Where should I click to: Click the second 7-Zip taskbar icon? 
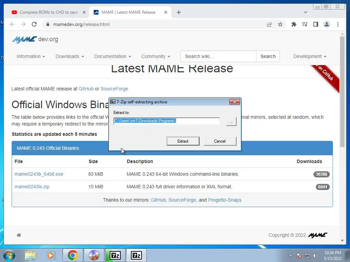coord(136,255)
